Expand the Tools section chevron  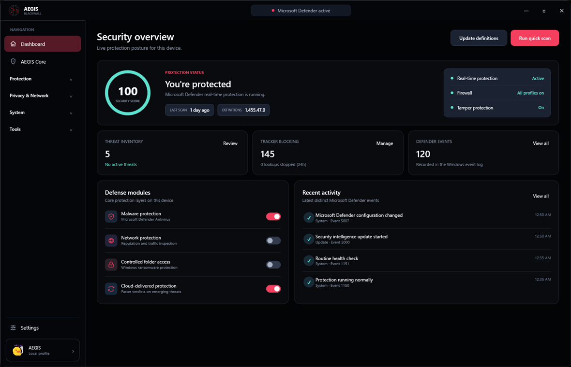[x=71, y=130]
